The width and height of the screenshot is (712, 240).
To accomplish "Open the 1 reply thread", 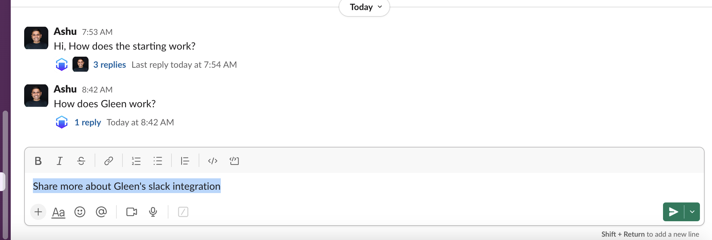I will [88, 122].
